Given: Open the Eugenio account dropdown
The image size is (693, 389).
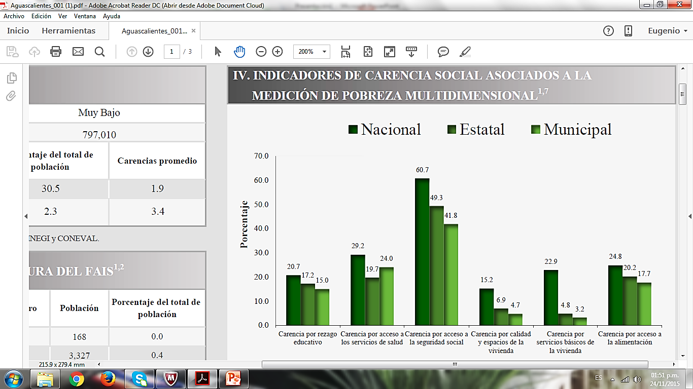Looking at the screenshot, I should pos(668,31).
